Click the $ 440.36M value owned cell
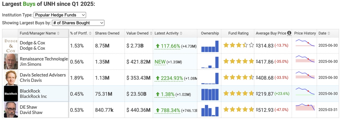The image size is (344, 122). [138, 110]
